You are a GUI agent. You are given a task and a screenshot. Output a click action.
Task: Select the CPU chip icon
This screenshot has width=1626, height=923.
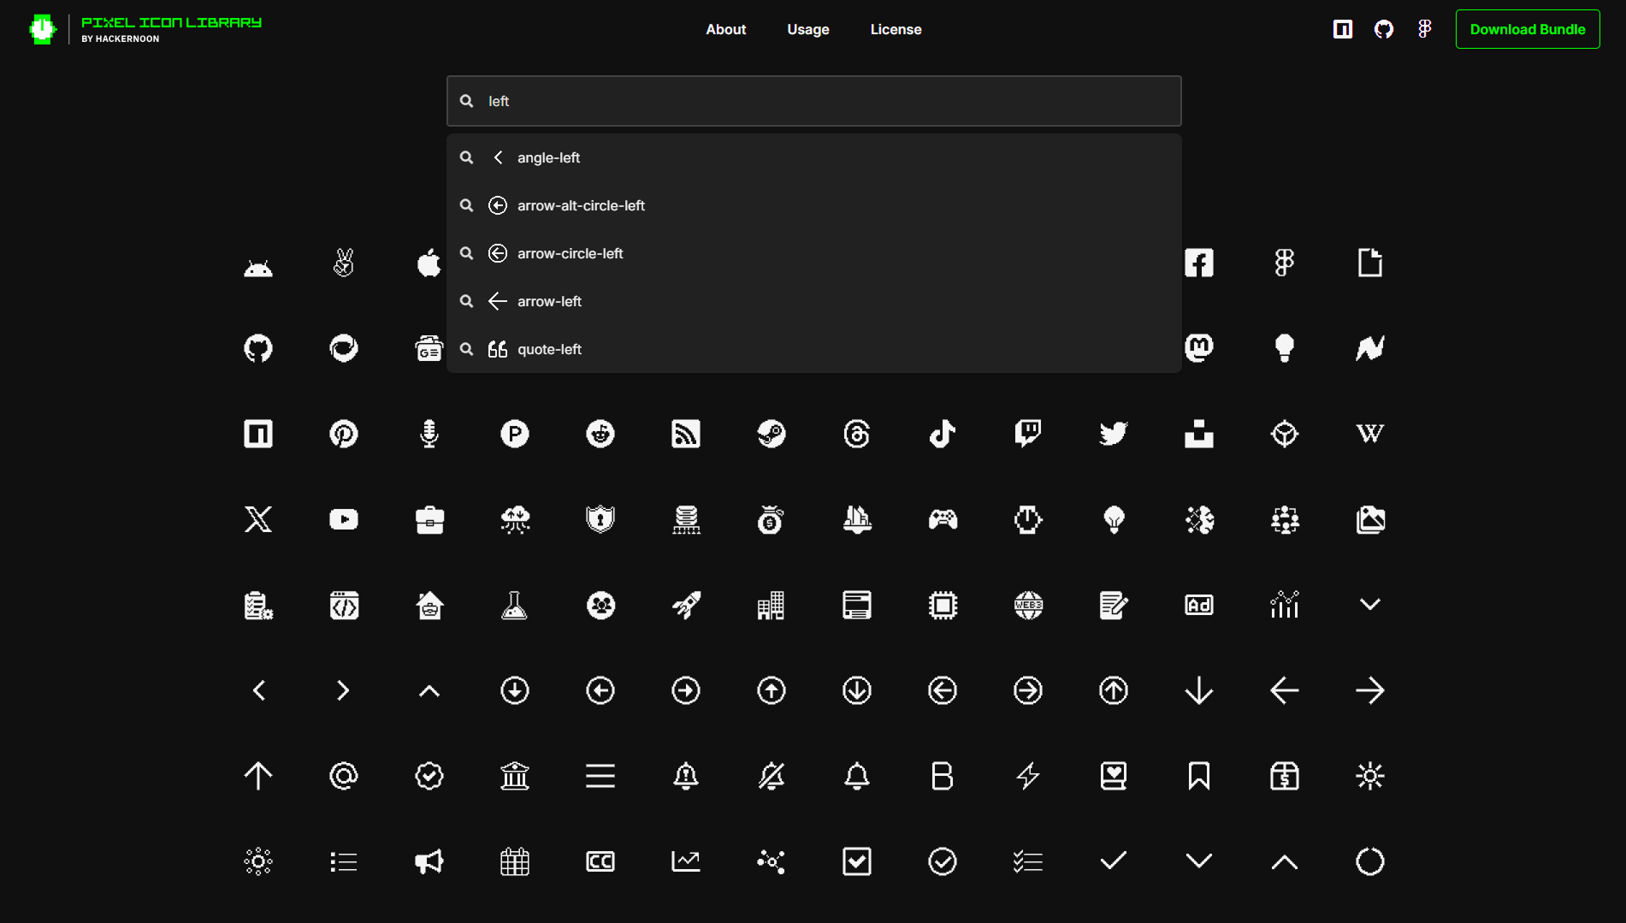coord(943,605)
